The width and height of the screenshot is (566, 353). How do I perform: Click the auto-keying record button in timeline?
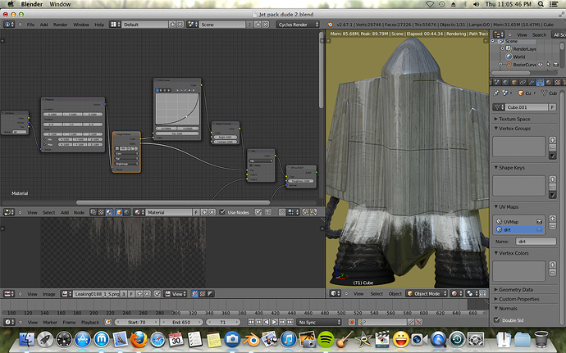pos(352,322)
